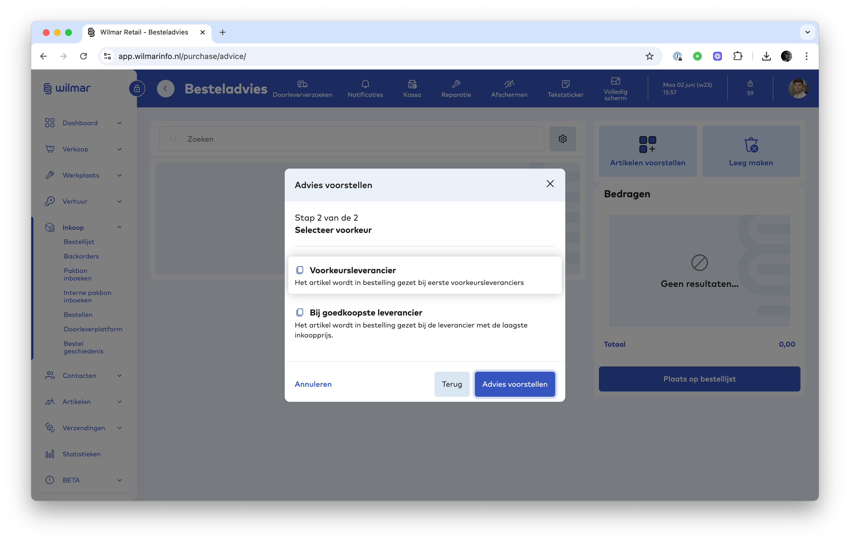Image resolution: width=850 pixels, height=542 pixels.
Task: Expand the Werkplaats section
Action: pyautogui.click(x=83, y=175)
